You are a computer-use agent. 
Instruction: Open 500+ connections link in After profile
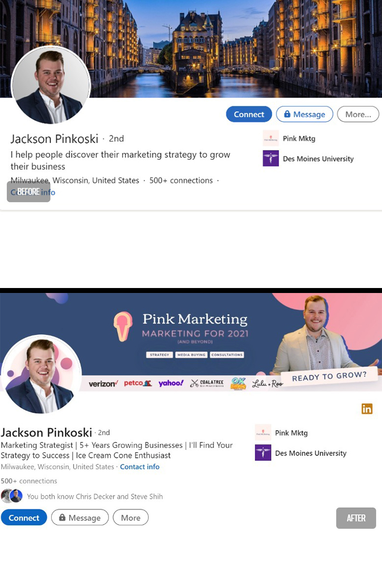click(x=29, y=481)
